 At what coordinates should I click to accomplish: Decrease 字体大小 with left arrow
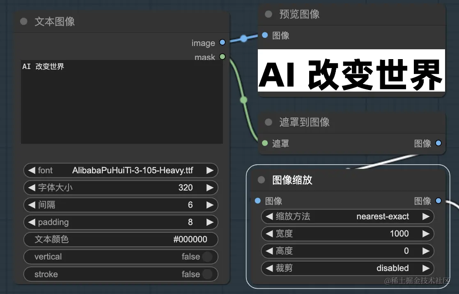coord(32,187)
